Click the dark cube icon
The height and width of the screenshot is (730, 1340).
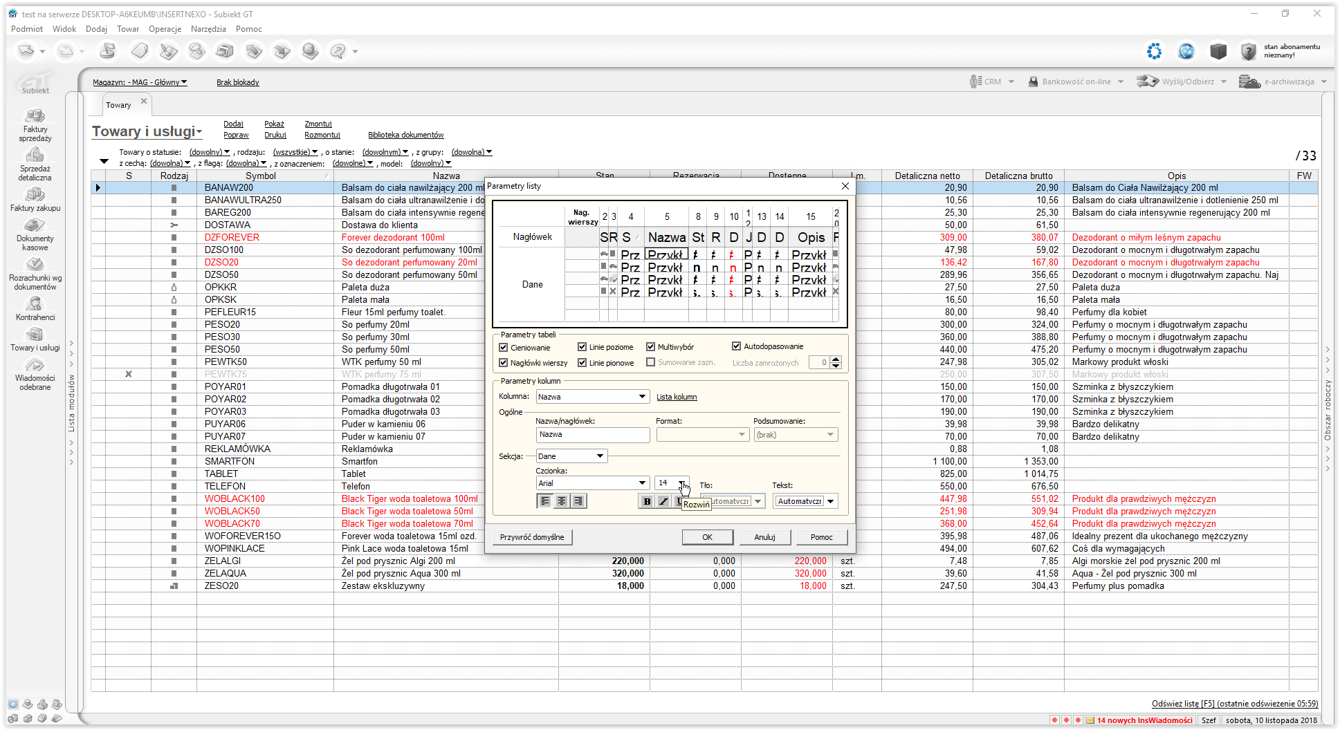[1218, 51]
